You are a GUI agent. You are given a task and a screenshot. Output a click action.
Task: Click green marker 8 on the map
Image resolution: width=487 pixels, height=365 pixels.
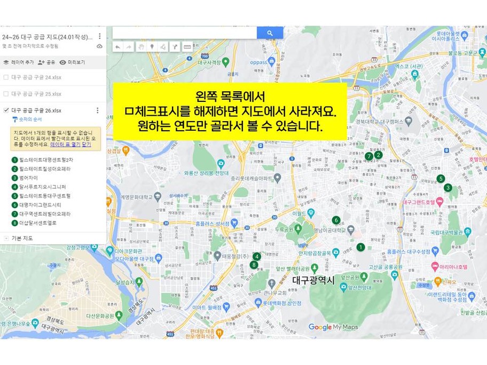click(x=254, y=265)
